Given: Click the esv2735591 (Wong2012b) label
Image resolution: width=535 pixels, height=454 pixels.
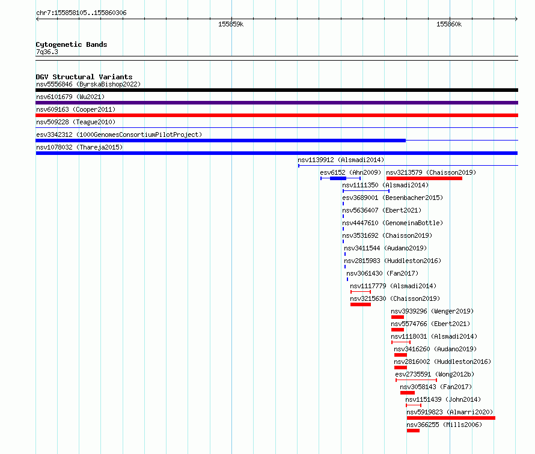Looking at the screenshot, I should click(x=435, y=374).
